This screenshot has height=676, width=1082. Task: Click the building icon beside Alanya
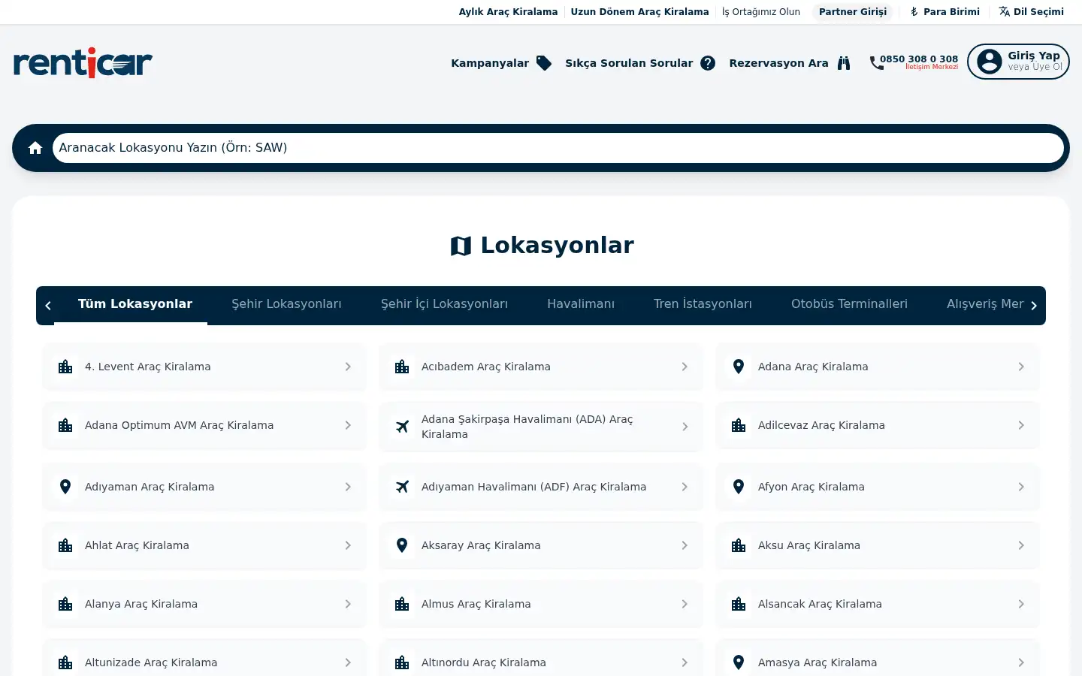tap(65, 604)
